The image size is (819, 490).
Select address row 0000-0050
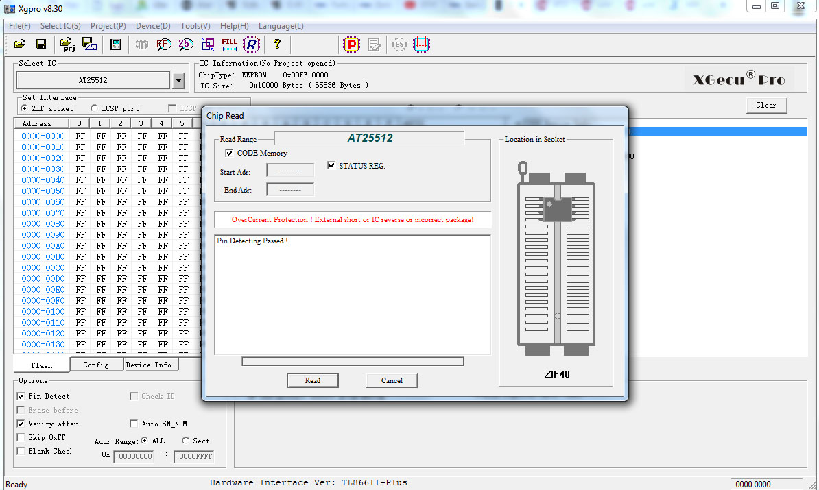click(43, 191)
